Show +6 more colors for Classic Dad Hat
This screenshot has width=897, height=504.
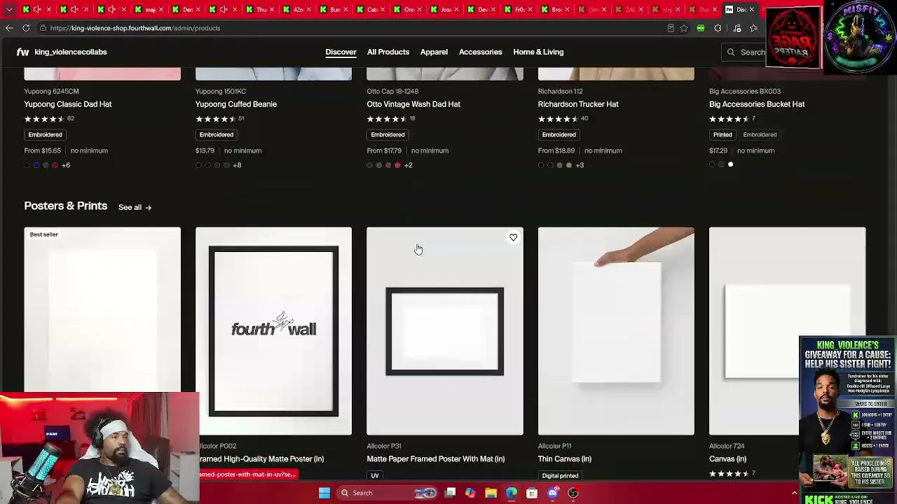[x=66, y=165]
